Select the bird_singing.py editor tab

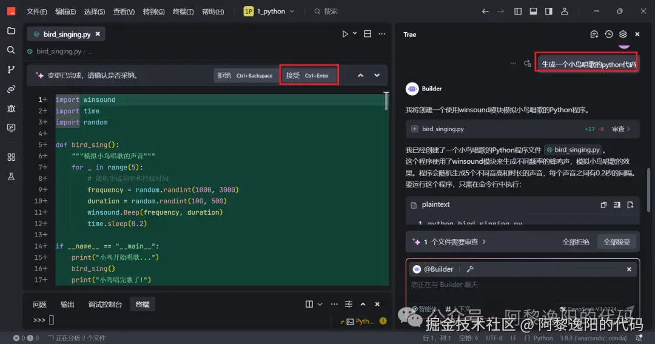66,34
